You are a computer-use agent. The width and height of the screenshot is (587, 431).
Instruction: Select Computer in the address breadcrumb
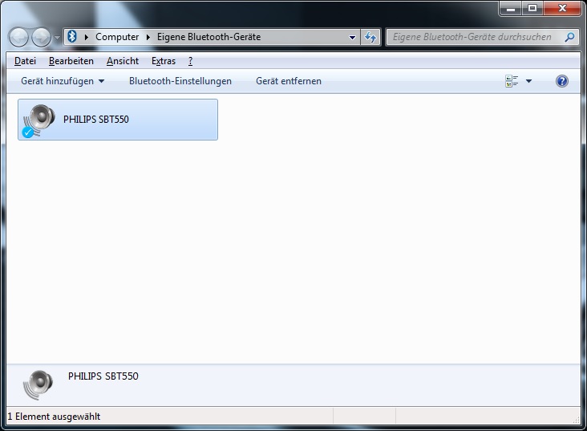pyautogui.click(x=117, y=37)
